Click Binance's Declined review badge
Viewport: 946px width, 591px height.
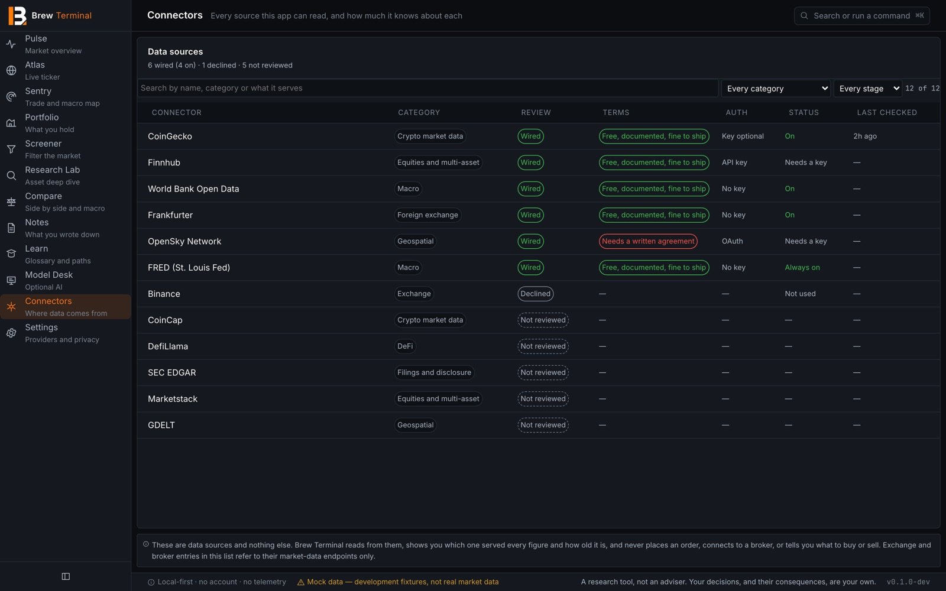(x=535, y=294)
